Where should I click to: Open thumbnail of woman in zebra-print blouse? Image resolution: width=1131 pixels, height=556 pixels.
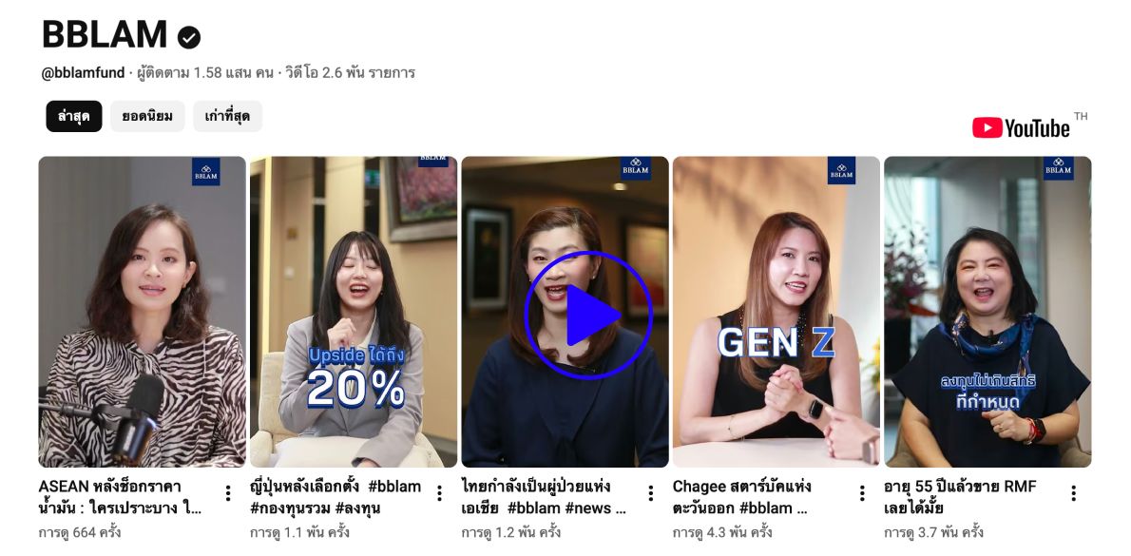[x=143, y=312]
